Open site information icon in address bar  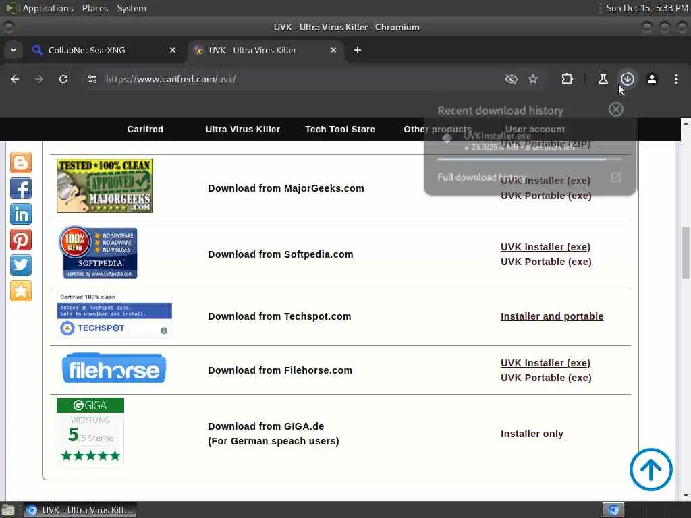point(92,79)
